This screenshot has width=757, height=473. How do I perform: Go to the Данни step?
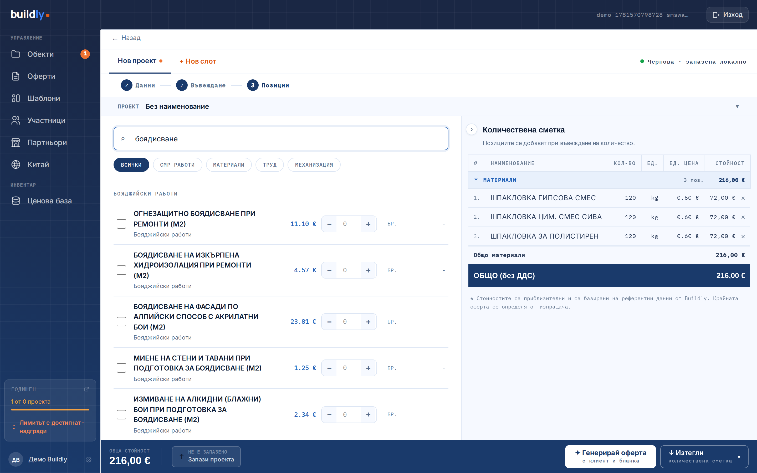point(138,85)
